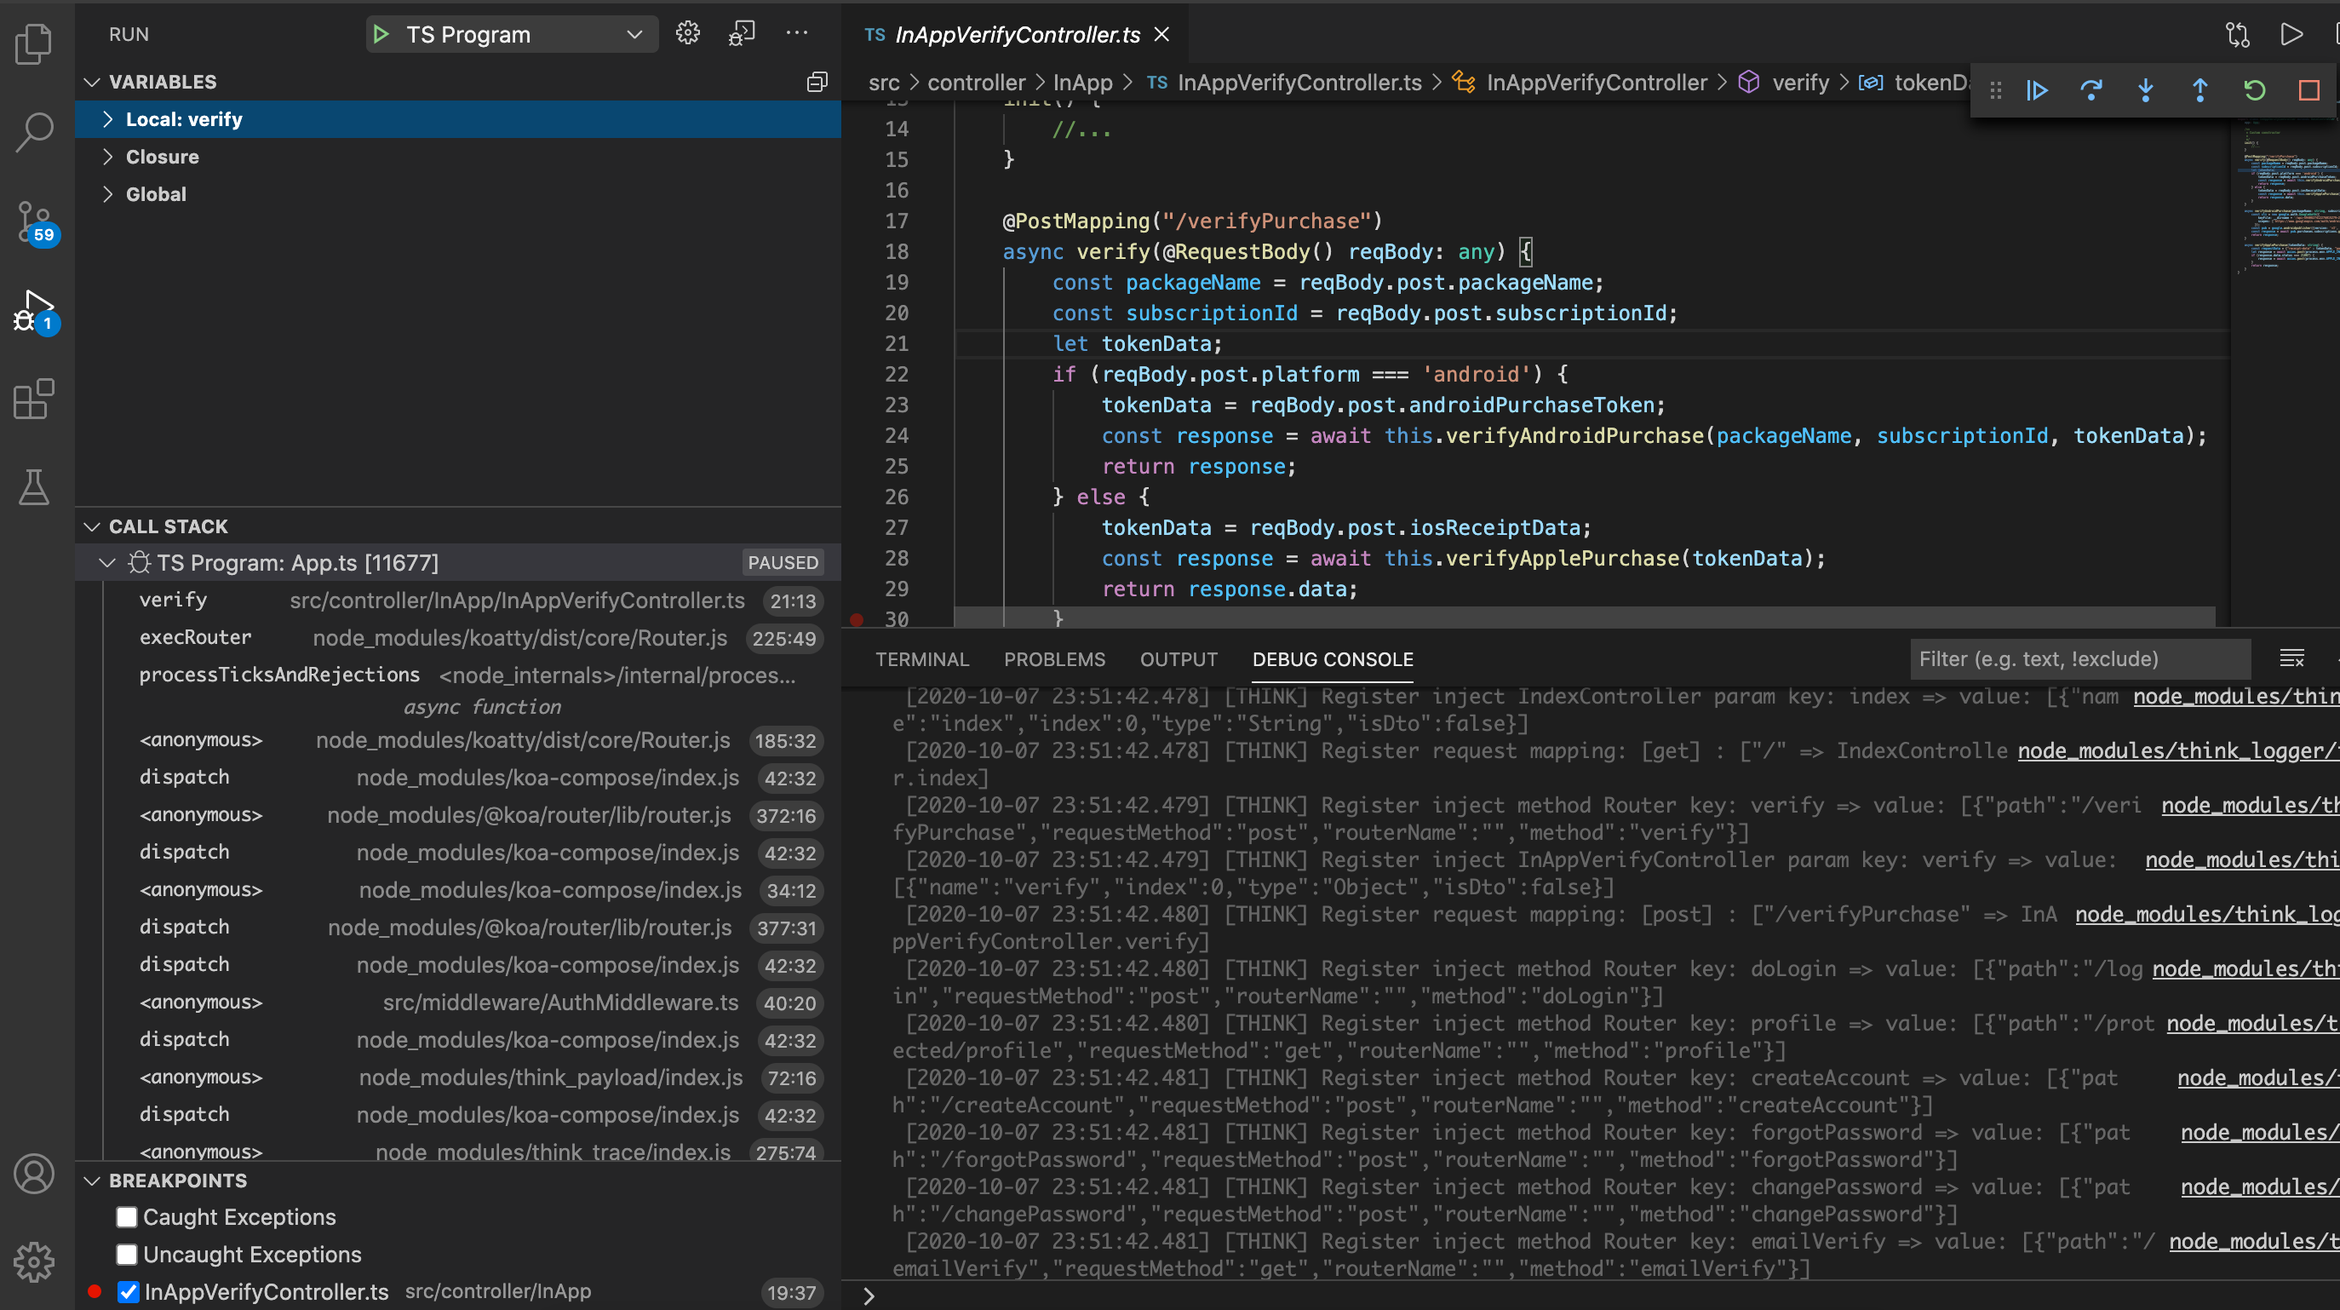This screenshot has width=2340, height=1310.
Task: Click the debug console filter field
Action: pyautogui.click(x=2079, y=658)
